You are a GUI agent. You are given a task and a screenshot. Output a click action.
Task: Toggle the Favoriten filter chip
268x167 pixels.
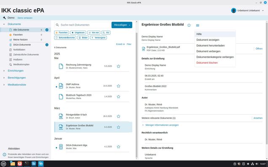coord(62,32)
